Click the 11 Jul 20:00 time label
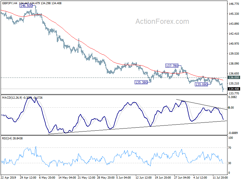The image size is (241, 181). coord(220,178)
